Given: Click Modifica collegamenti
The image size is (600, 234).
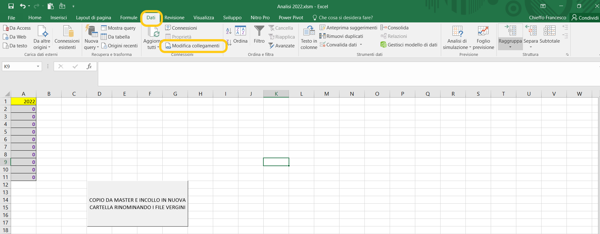Looking at the screenshot, I should tap(192, 46).
